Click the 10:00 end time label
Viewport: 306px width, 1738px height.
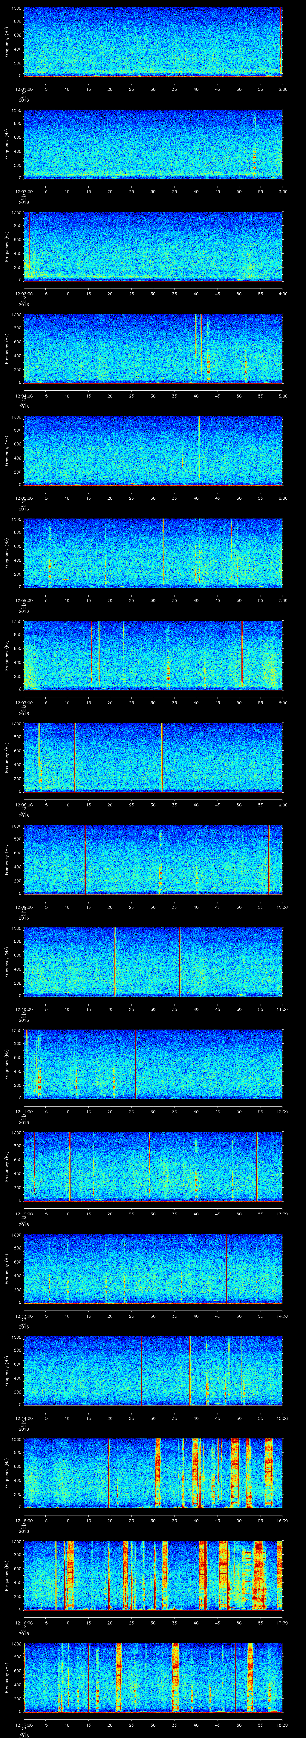point(282,907)
